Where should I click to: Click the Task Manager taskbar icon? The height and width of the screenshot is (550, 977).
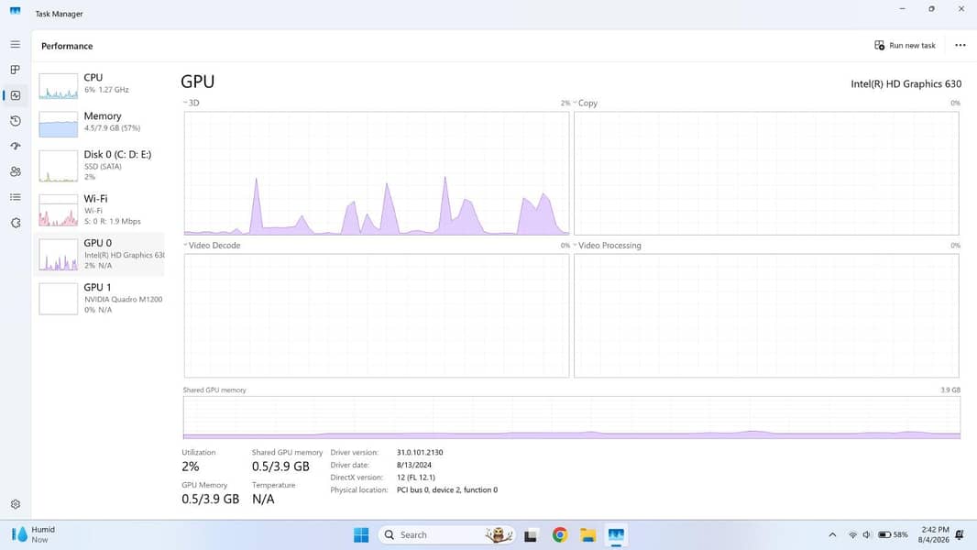click(616, 535)
